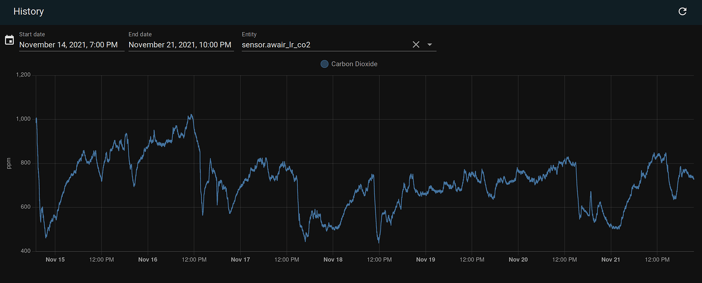Click the Nov 21 x-axis label
This screenshot has width=702, height=283.
610,260
